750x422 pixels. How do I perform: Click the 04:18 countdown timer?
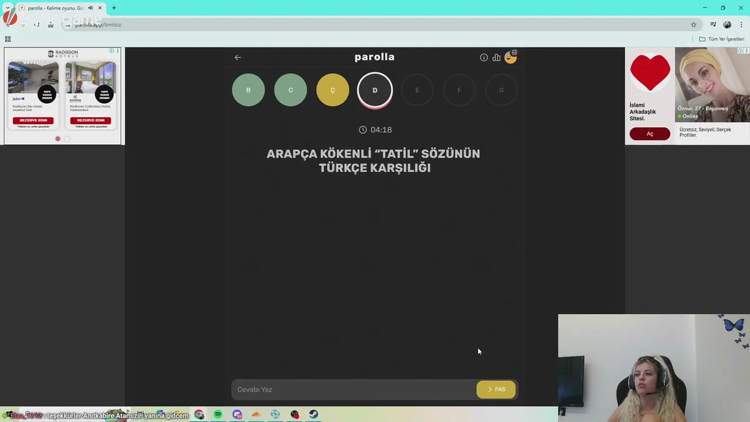point(375,130)
